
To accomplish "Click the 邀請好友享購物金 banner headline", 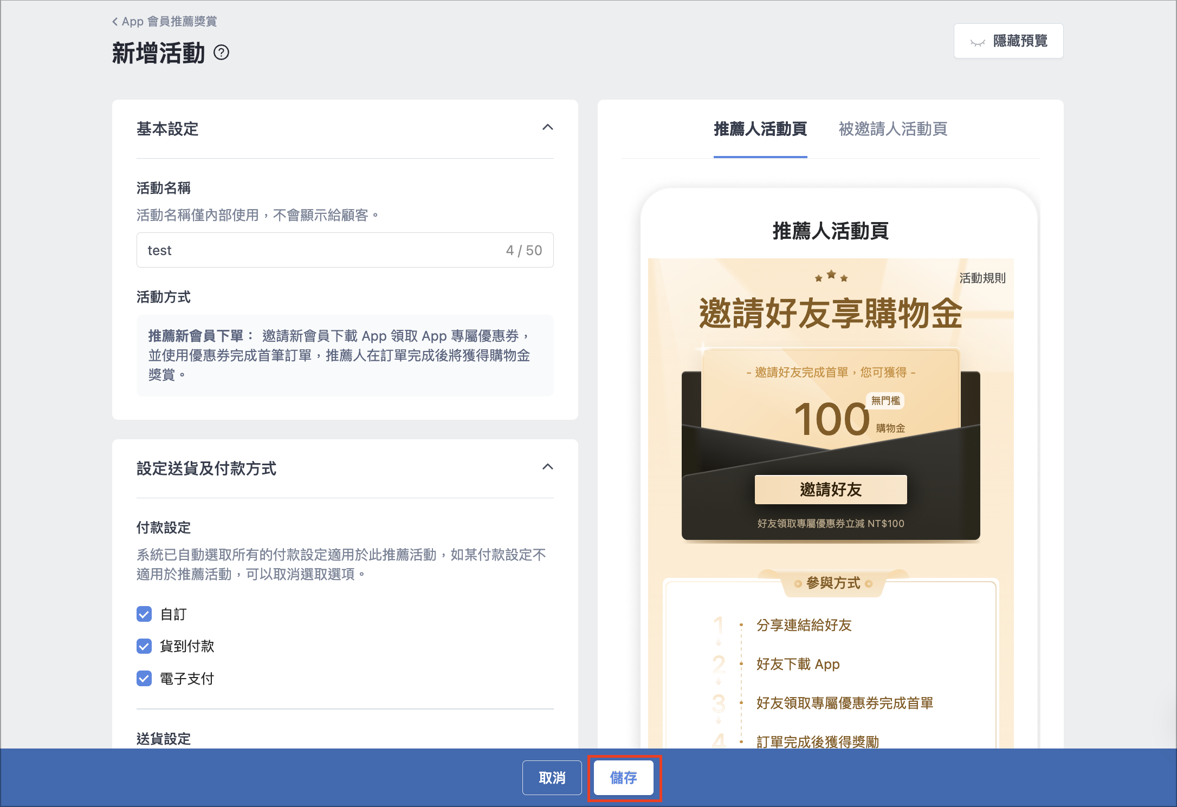I will [830, 313].
